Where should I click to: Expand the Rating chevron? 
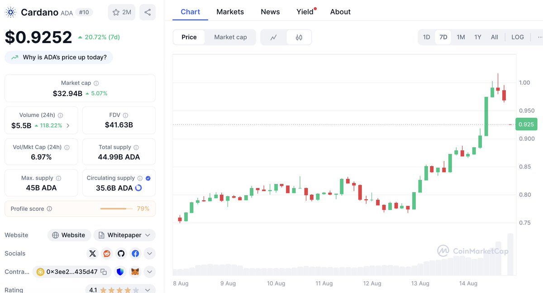(x=148, y=290)
